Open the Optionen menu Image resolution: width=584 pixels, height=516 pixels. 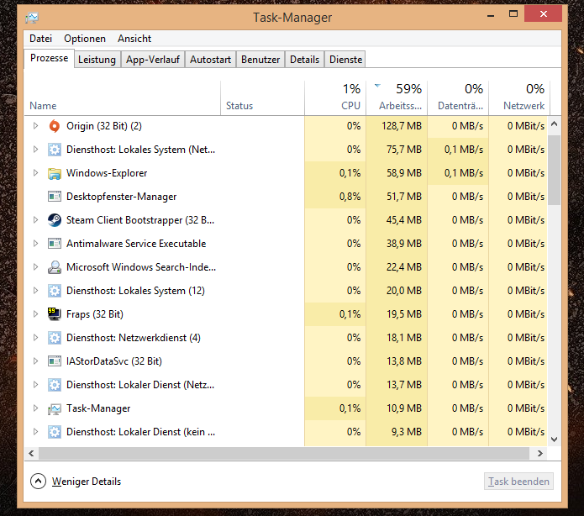85,39
